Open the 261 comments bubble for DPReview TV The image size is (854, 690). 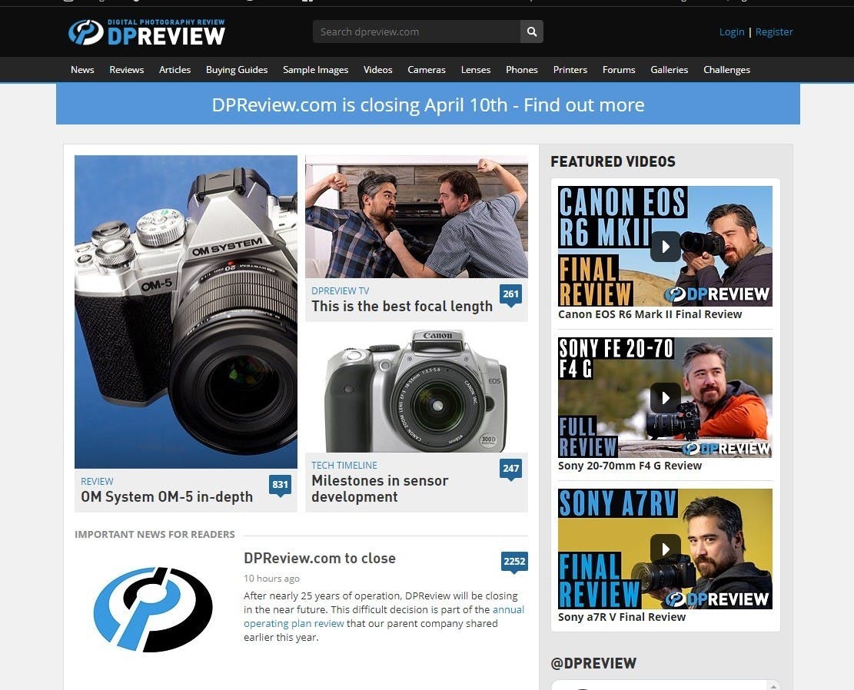coord(510,295)
